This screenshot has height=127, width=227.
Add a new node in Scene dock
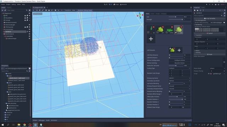(2, 10)
